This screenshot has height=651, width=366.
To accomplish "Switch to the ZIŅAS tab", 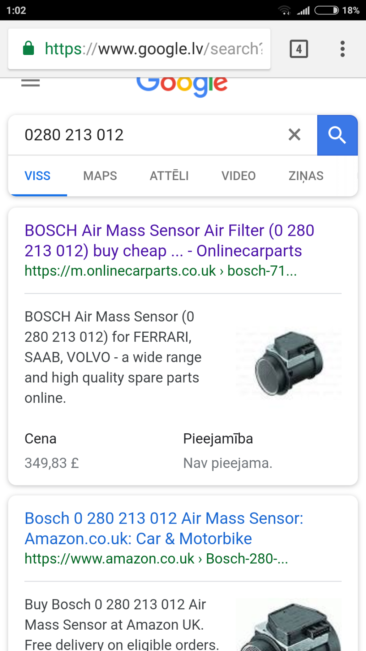I will point(306,176).
